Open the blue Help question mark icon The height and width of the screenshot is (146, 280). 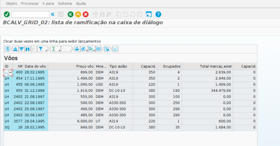(158, 15)
